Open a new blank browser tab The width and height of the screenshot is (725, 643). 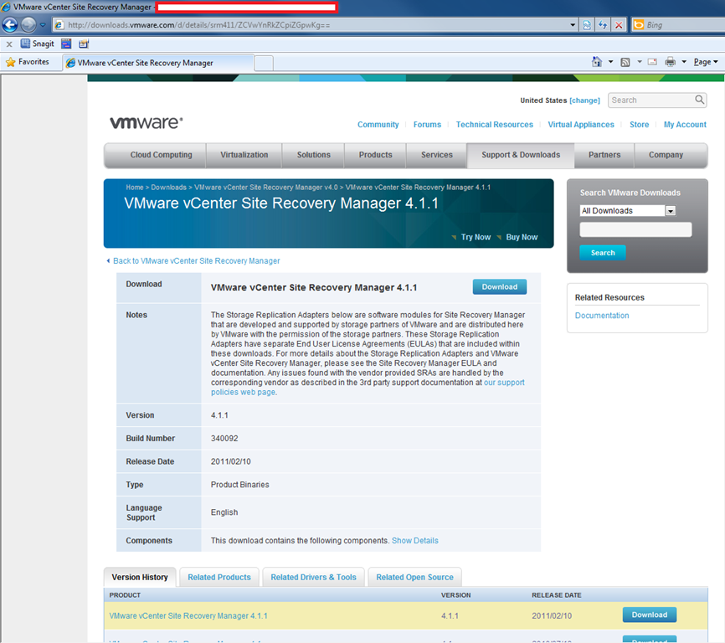point(264,64)
